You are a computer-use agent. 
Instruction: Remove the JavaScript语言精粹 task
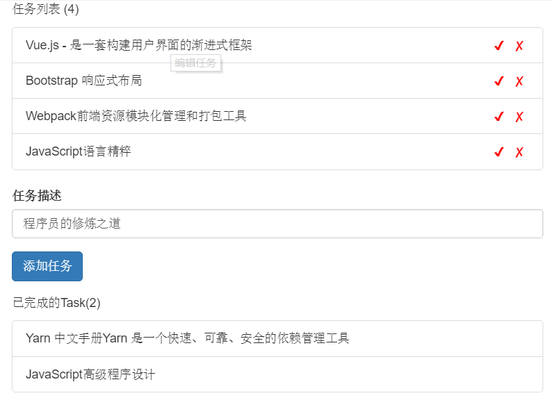pos(519,152)
